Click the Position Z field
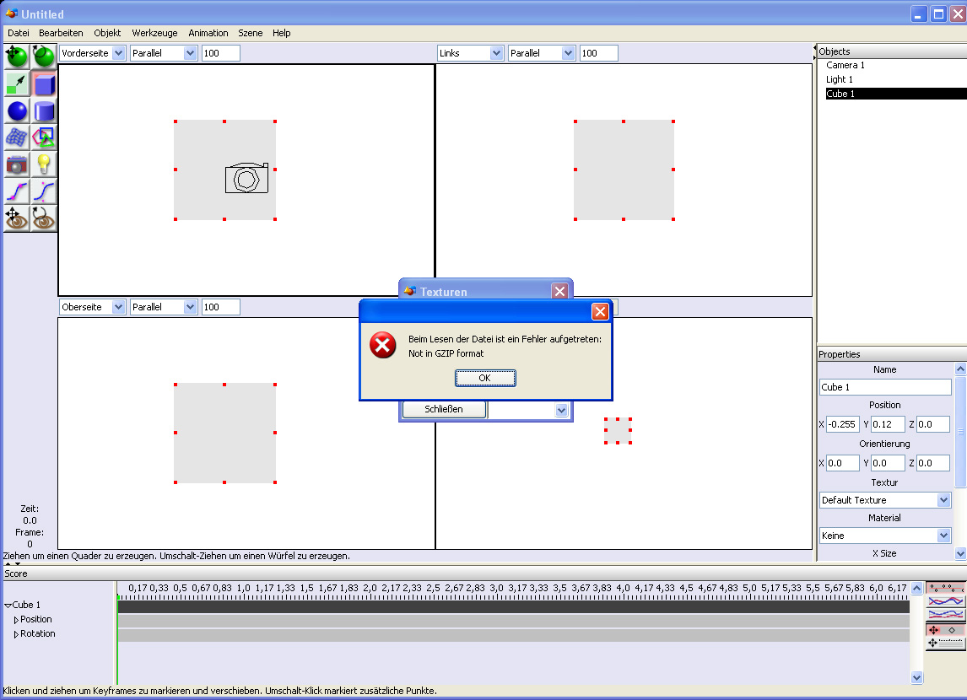 click(933, 424)
